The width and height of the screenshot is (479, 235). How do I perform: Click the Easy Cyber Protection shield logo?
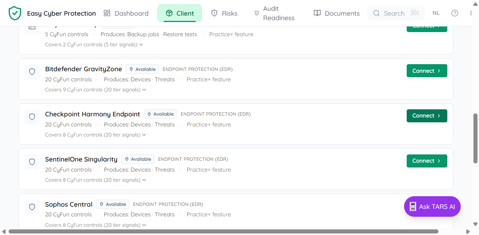tap(15, 13)
